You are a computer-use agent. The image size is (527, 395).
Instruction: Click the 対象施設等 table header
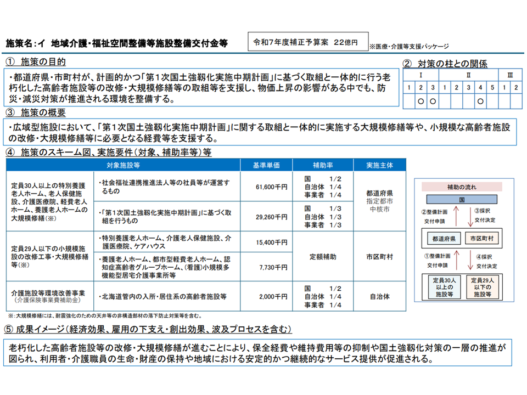pos(123,165)
